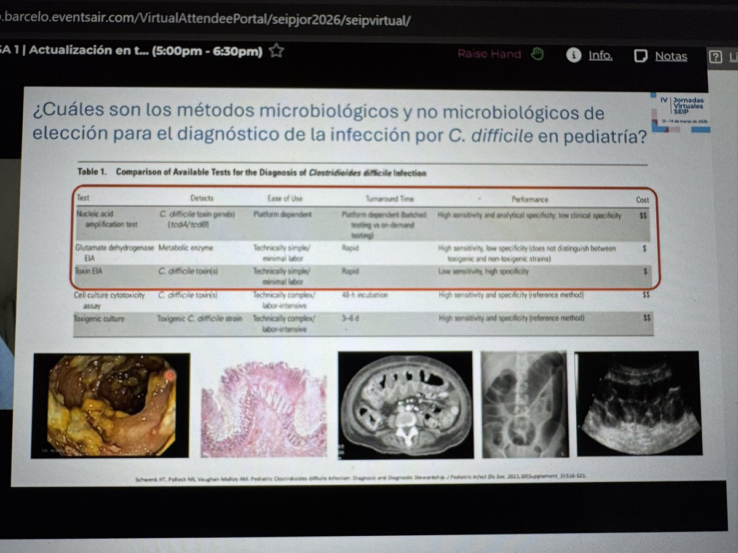Click the info circle icon
This screenshot has height=553, width=738.
574,56
